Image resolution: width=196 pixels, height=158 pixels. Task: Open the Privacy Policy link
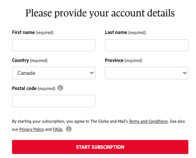[x=32, y=129]
